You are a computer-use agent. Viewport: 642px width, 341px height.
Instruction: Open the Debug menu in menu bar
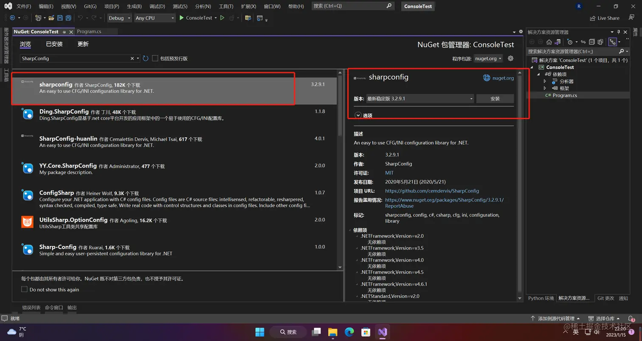157,6
